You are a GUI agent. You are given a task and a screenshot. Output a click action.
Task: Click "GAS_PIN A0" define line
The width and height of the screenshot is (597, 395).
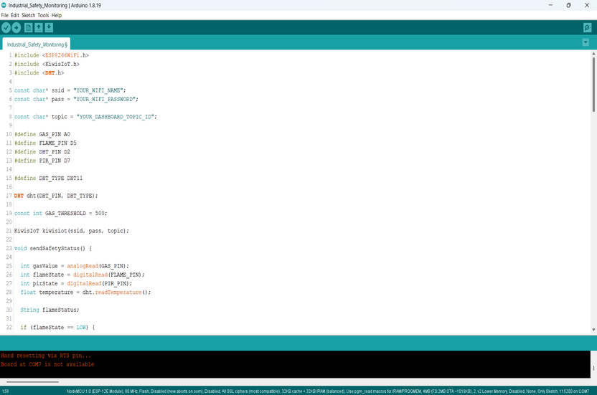click(42, 134)
